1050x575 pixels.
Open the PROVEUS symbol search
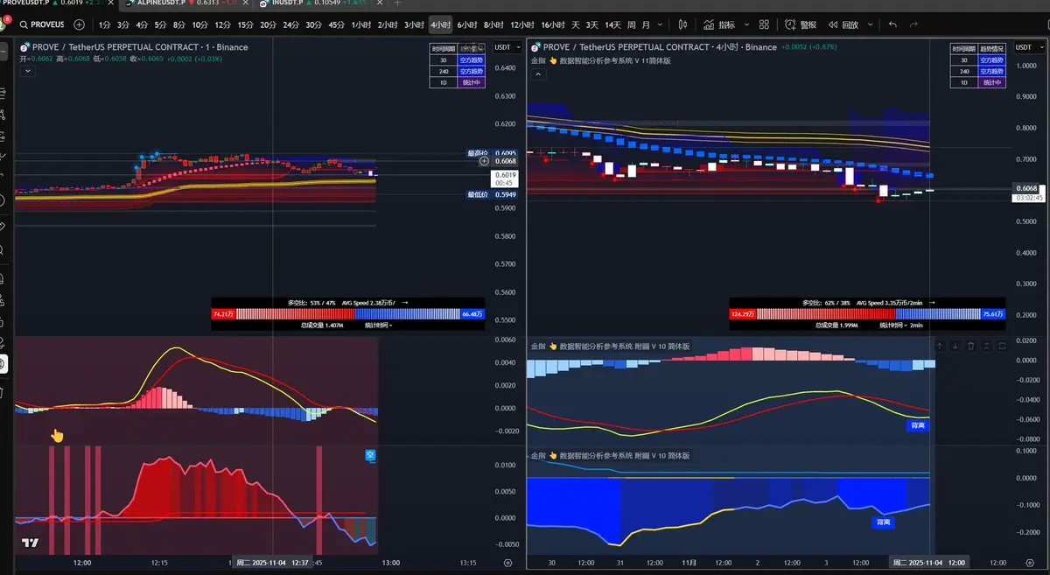(x=42, y=25)
